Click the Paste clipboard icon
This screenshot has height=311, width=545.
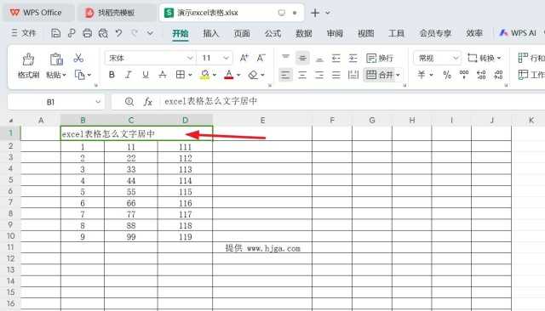(56, 59)
